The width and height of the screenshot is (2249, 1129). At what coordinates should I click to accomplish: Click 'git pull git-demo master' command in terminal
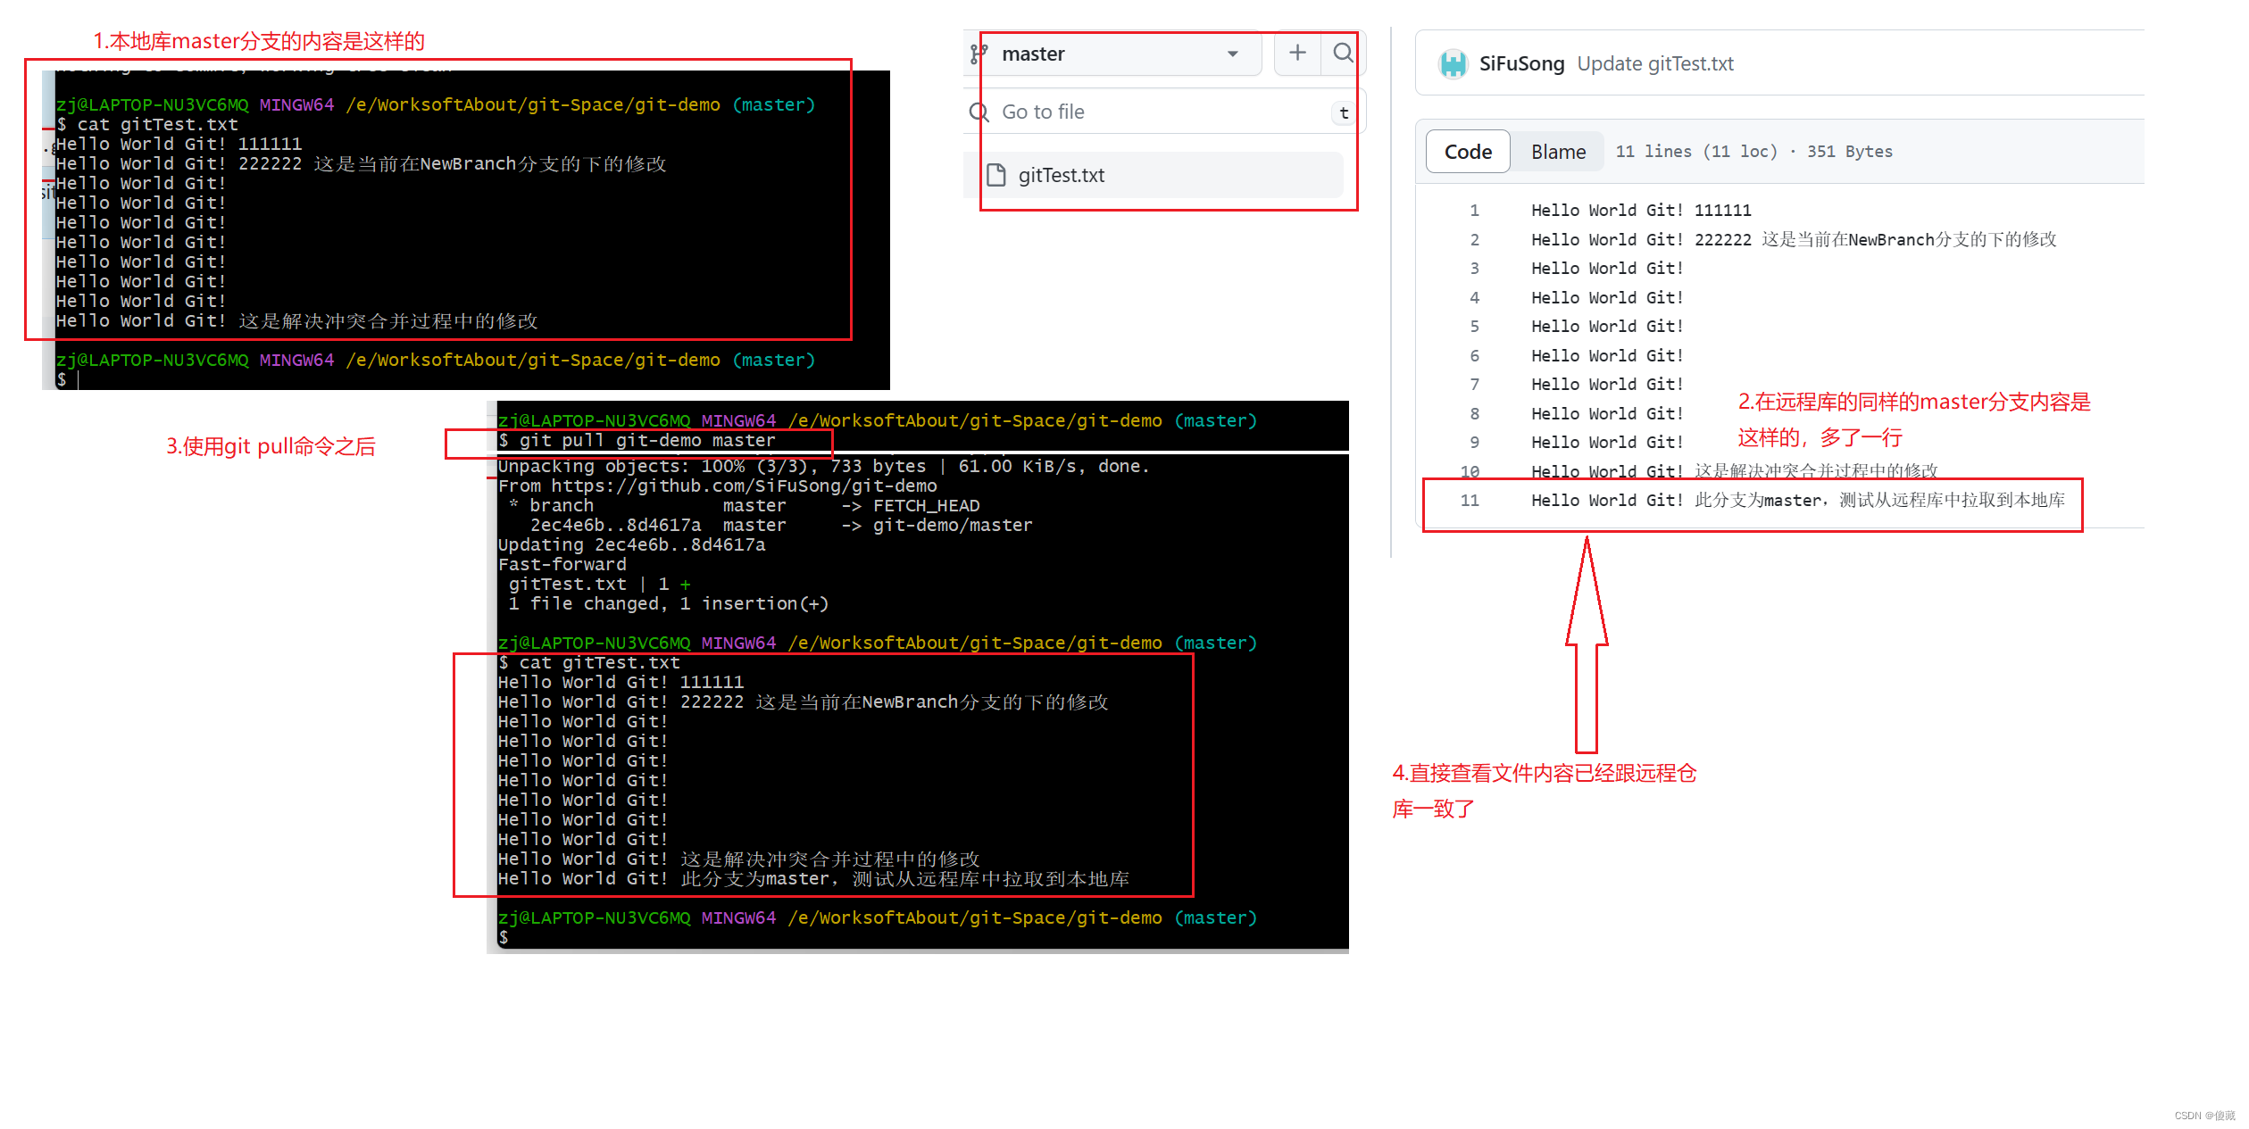click(647, 441)
